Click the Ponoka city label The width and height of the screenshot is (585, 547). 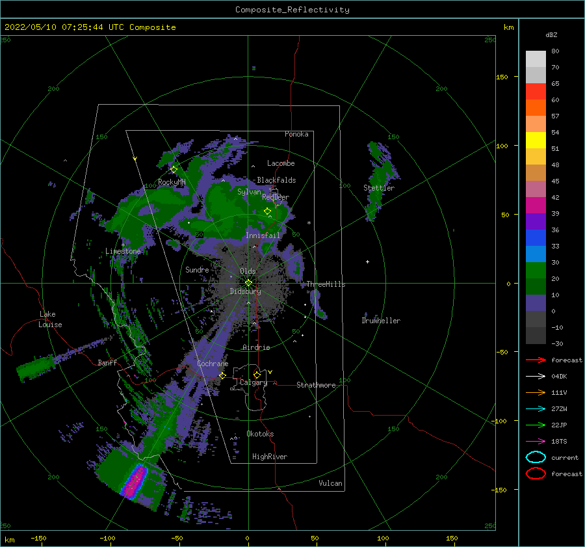(x=296, y=134)
